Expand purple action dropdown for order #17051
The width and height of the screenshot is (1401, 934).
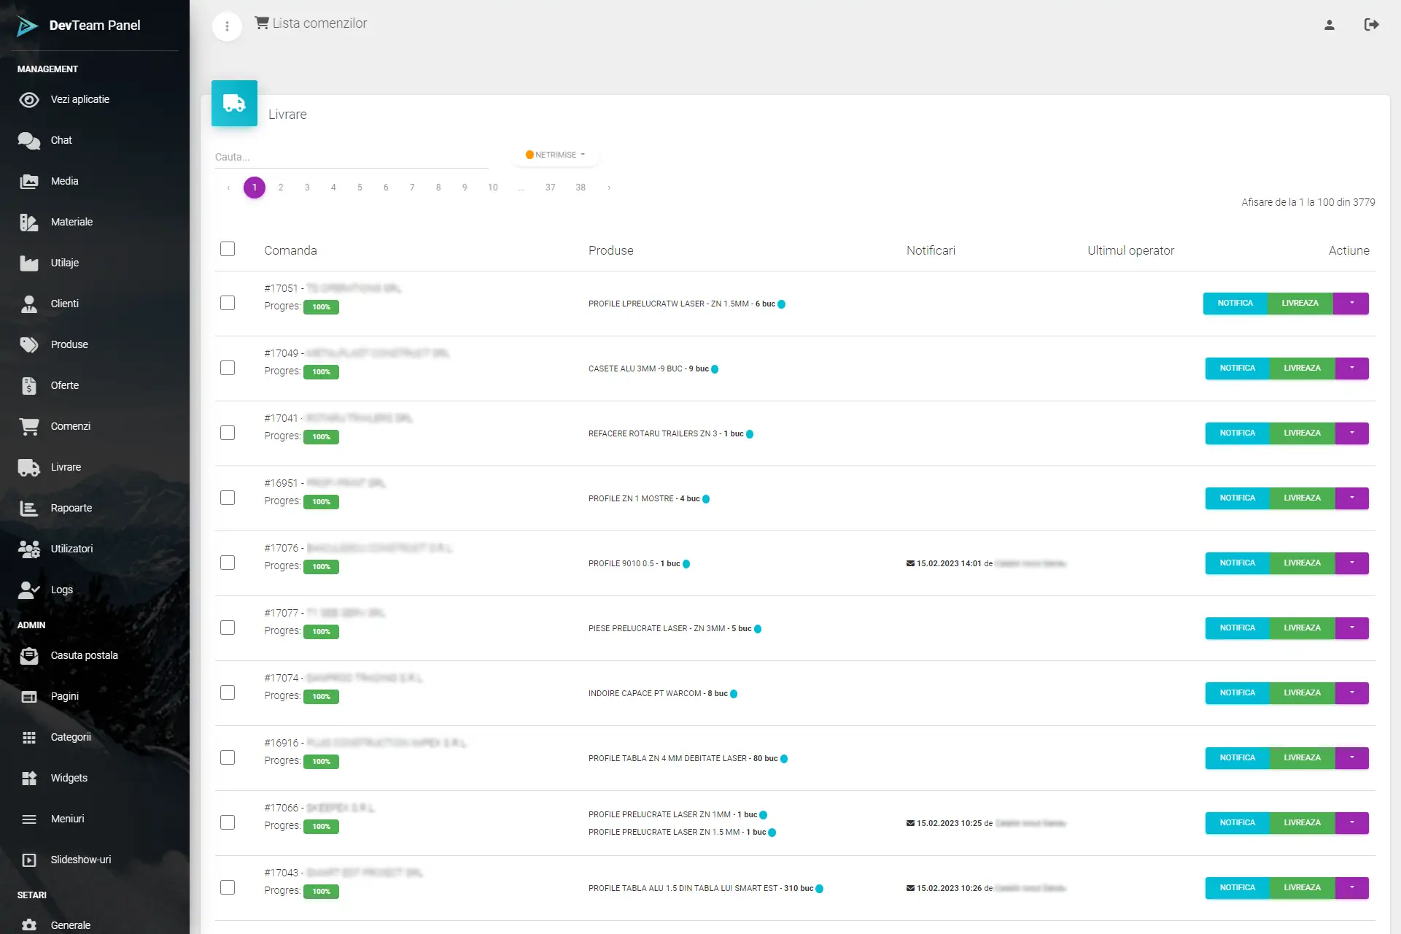coord(1351,303)
